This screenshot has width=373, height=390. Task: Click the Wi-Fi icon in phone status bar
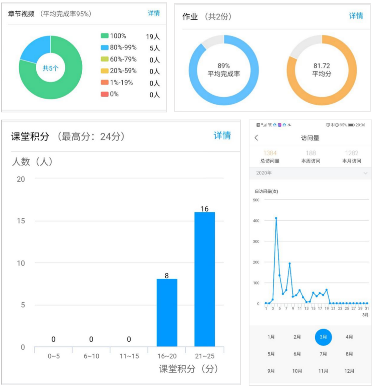coord(270,125)
